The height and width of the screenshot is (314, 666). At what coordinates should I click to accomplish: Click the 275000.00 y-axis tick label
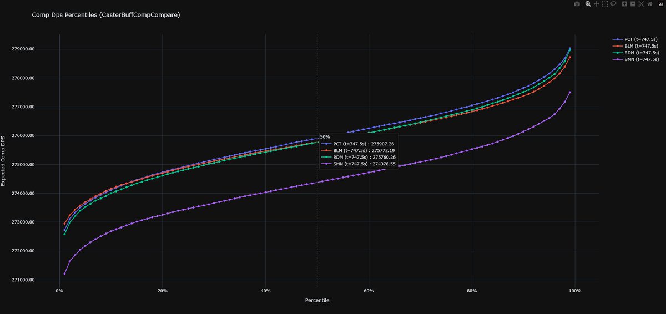(23, 164)
